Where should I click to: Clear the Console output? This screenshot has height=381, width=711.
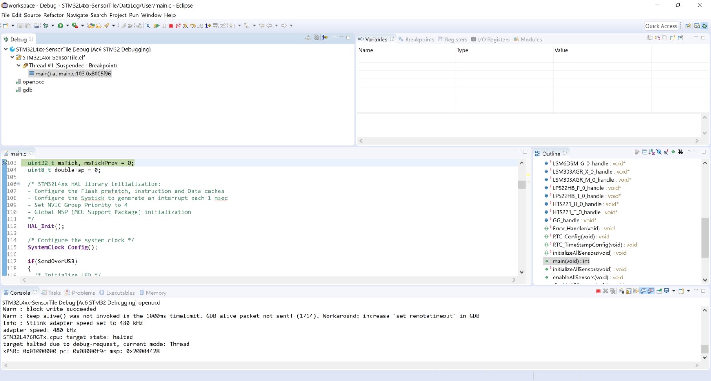coord(621,291)
